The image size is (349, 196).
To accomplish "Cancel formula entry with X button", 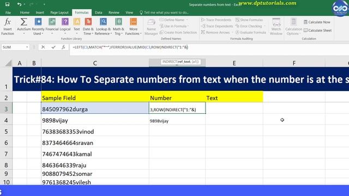I will [x=43, y=47].
